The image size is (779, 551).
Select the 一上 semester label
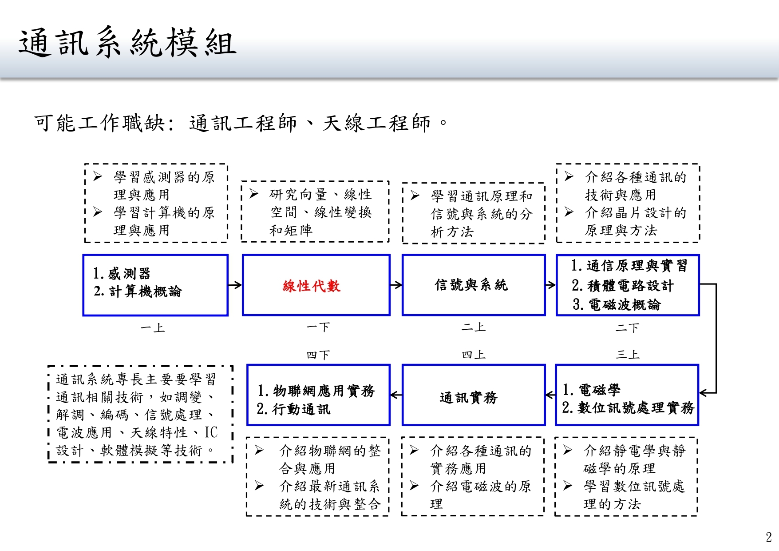153,328
